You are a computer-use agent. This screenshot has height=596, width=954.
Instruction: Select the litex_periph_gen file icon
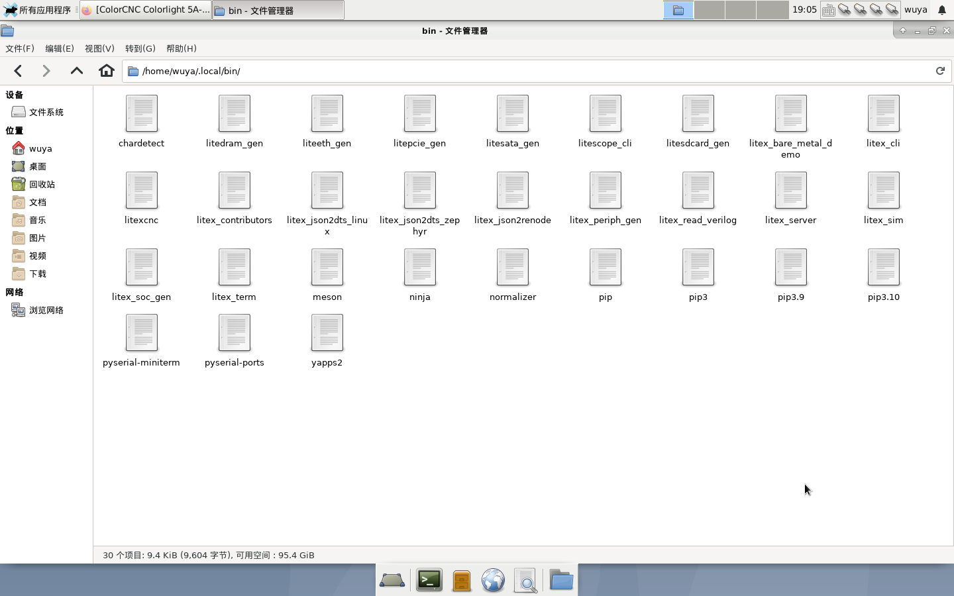click(606, 190)
